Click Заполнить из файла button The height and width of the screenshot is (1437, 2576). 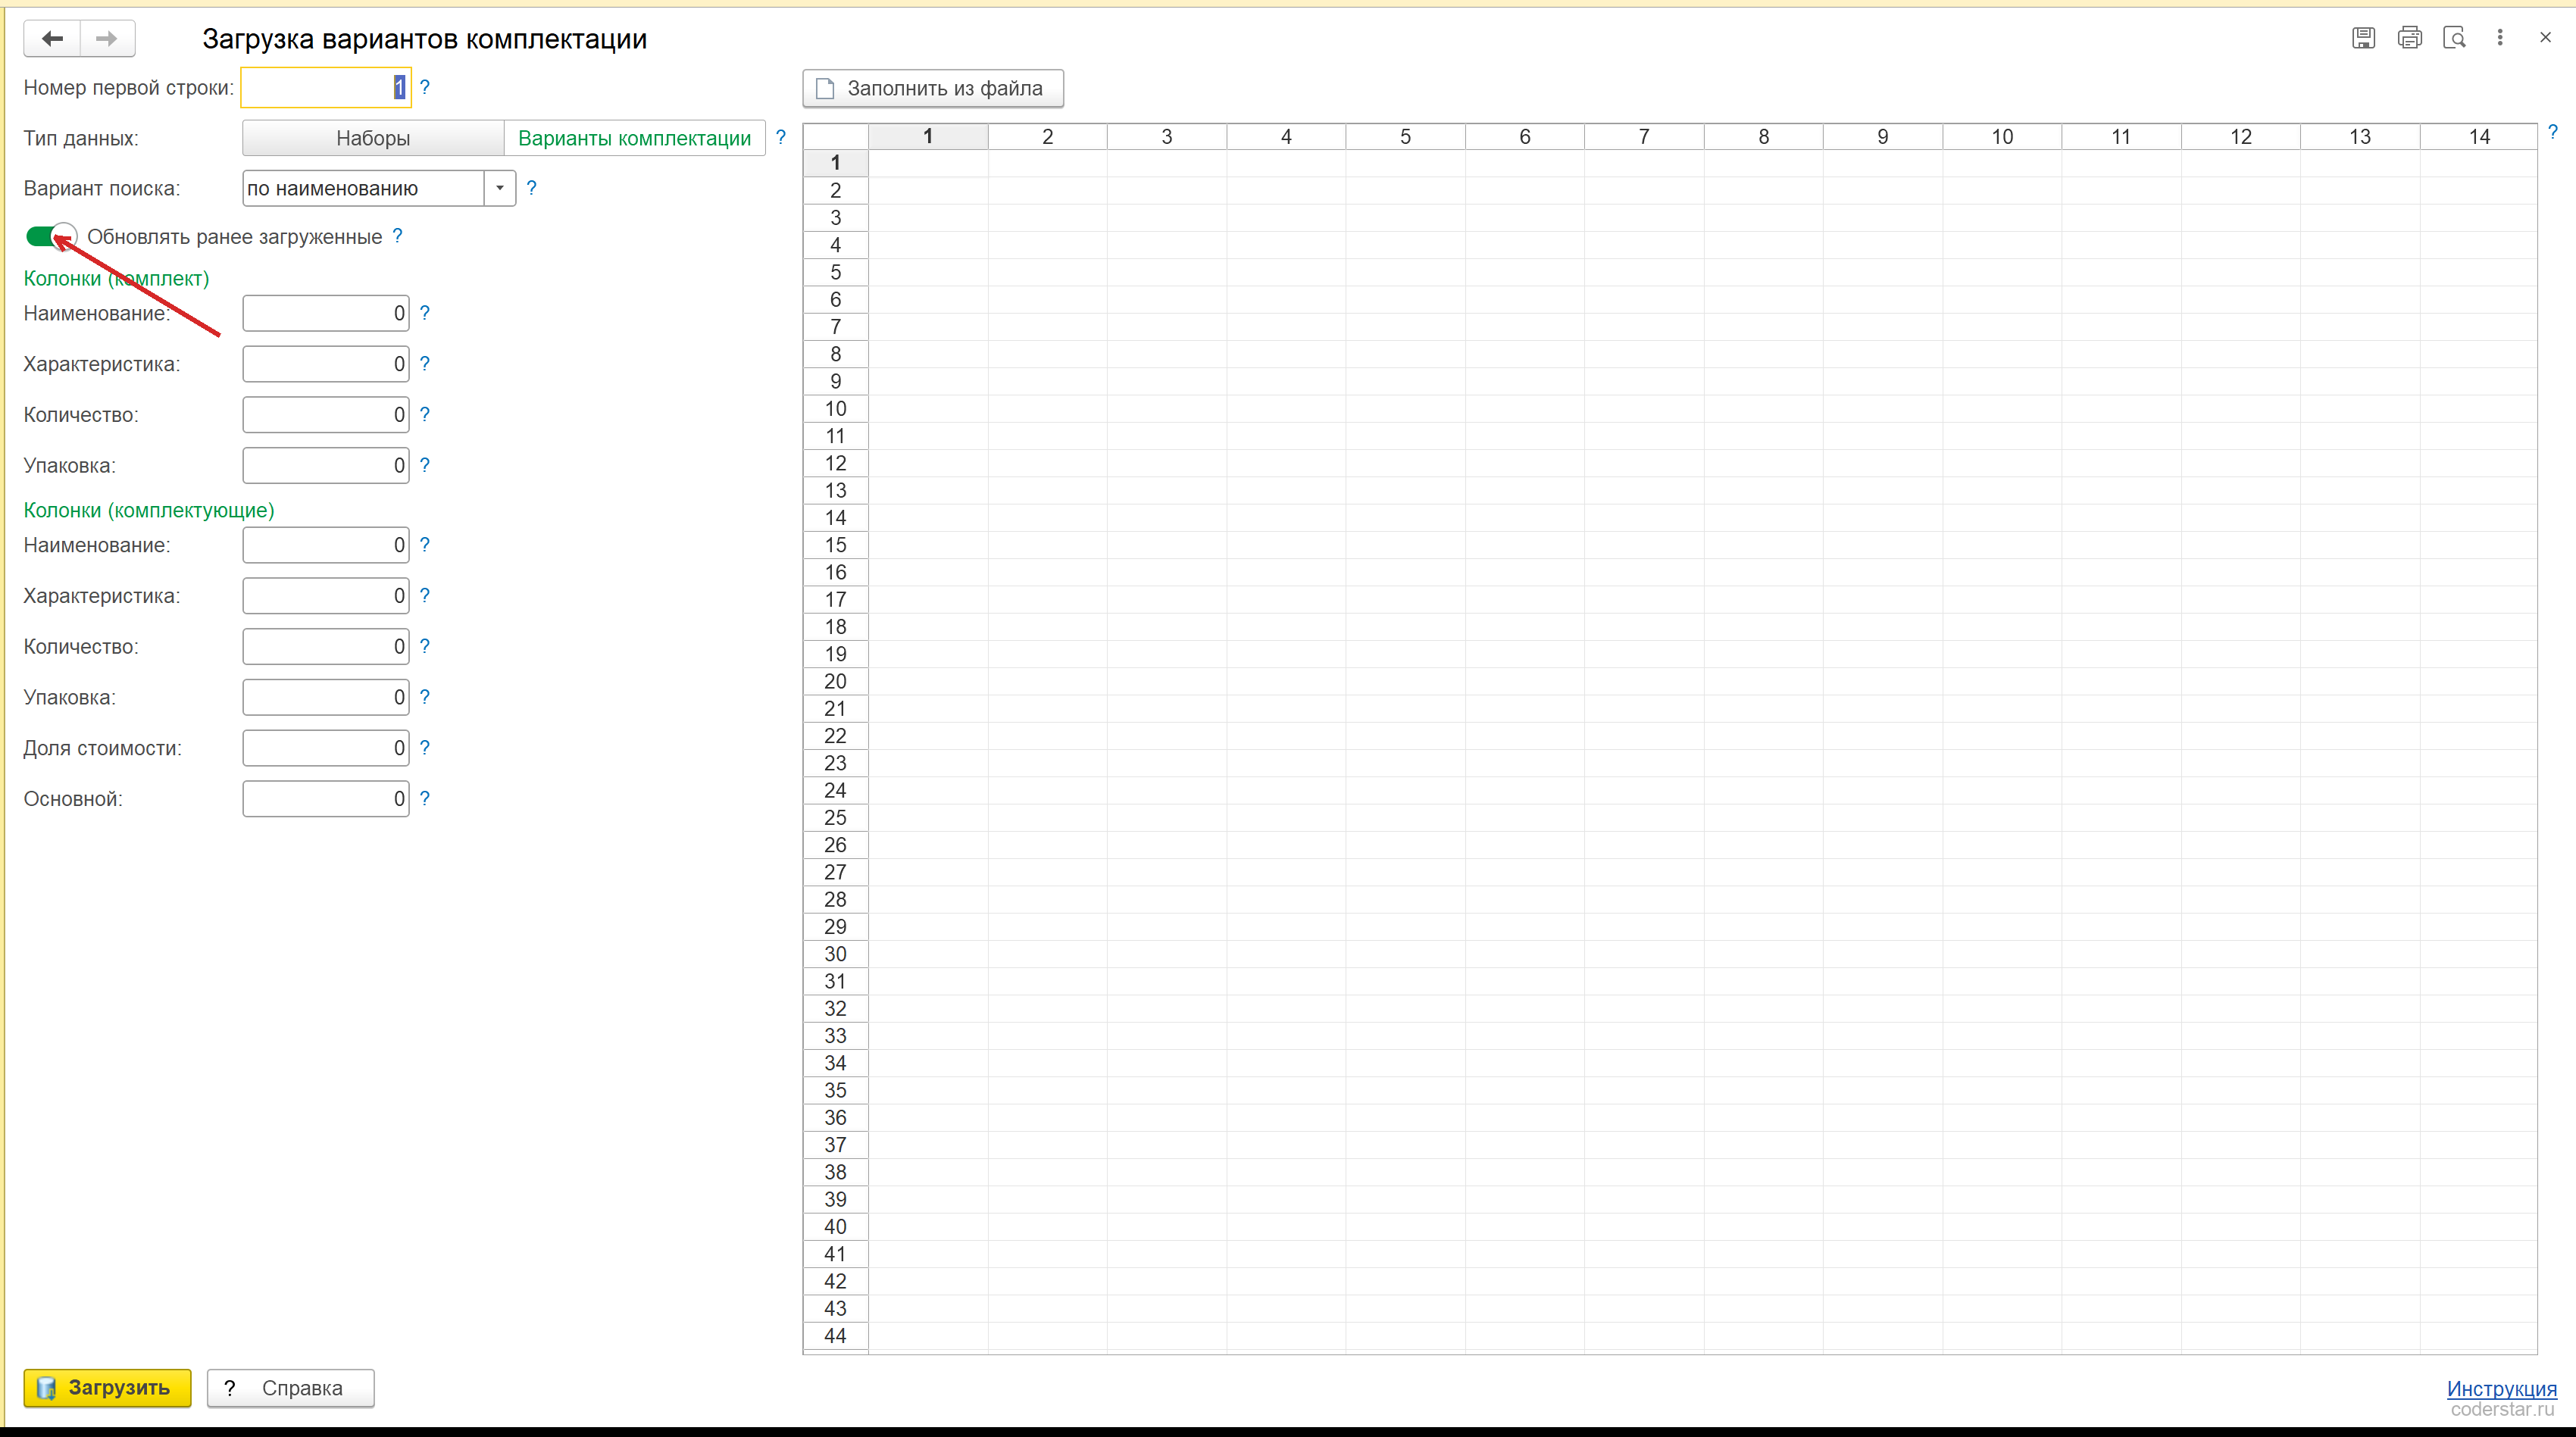pos(933,88)
